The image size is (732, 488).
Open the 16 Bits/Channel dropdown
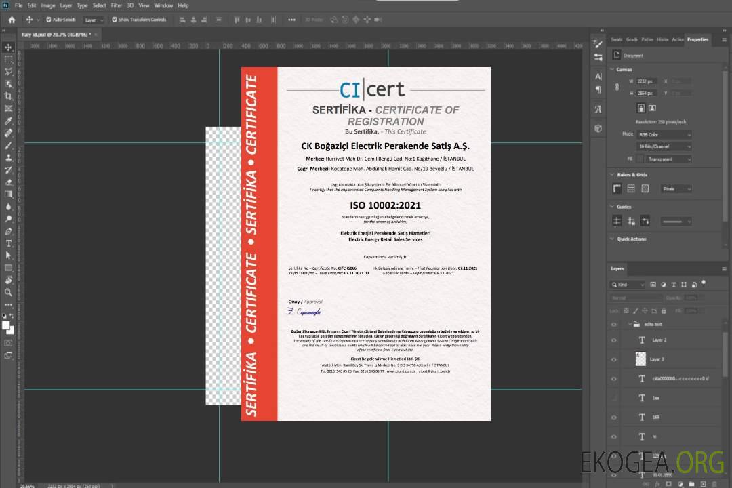(x=664, y=146)
